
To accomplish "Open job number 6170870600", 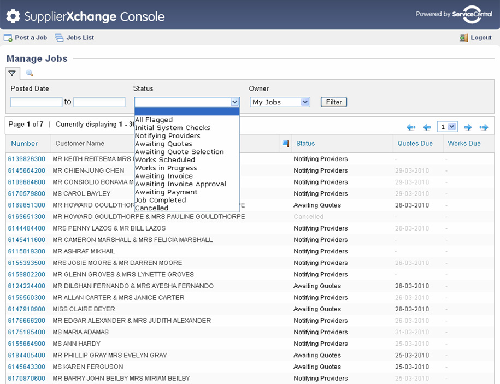I will click(x=26, y=378).
